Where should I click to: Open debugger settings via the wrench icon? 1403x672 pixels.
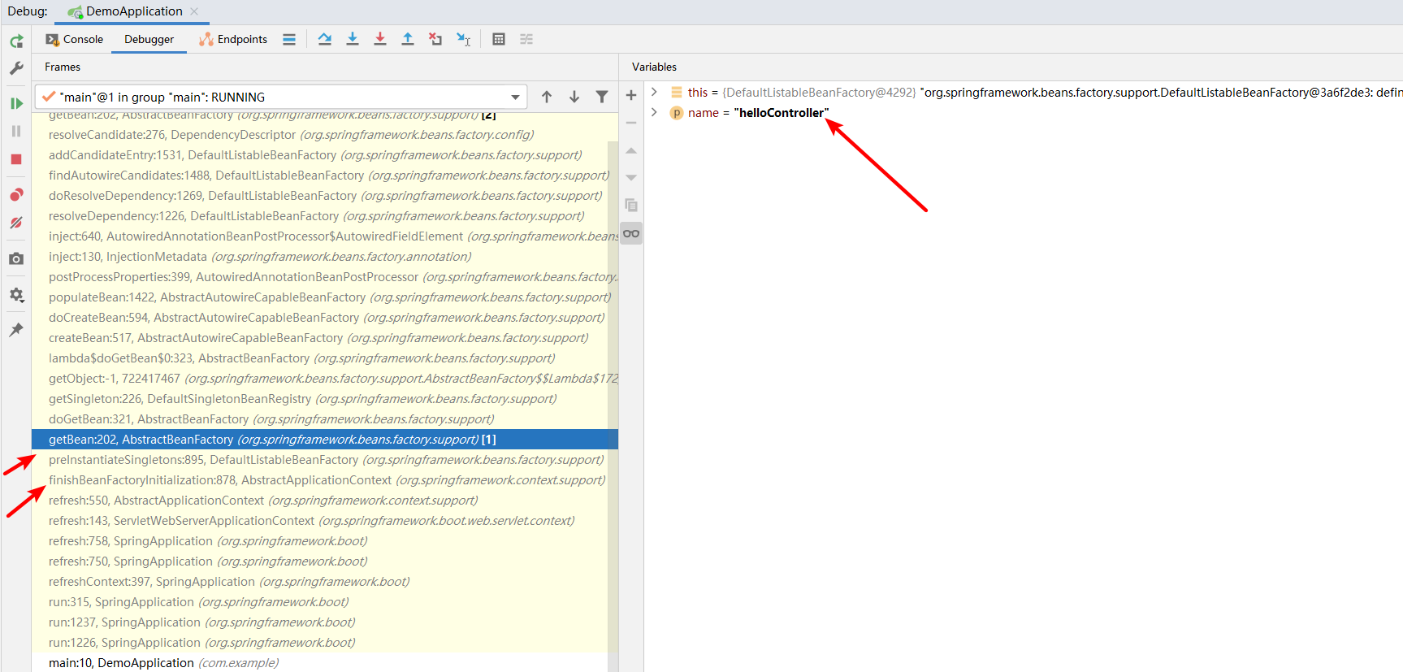[x=16, y=68]
